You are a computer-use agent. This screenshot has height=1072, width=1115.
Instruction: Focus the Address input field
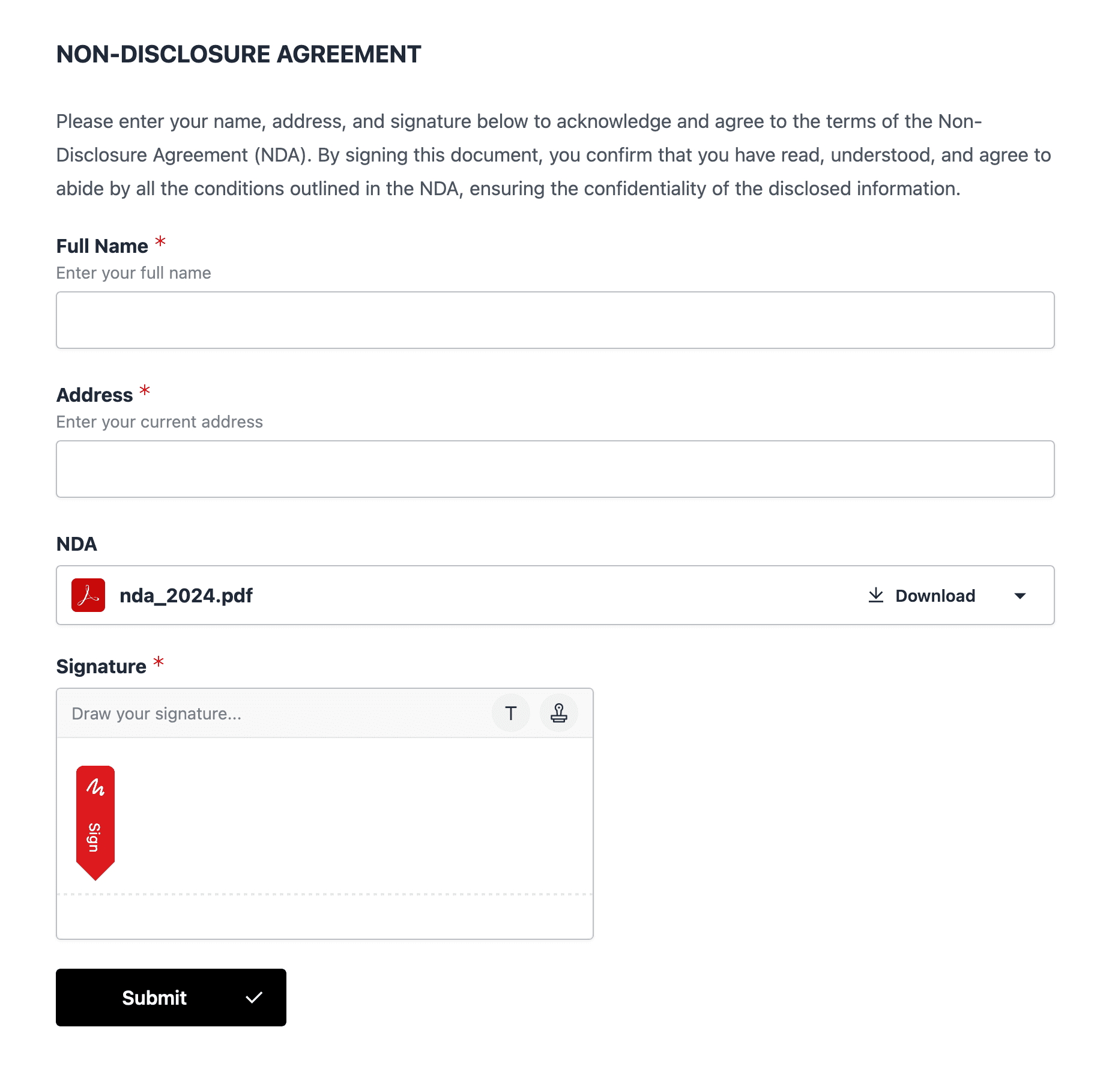555,469
